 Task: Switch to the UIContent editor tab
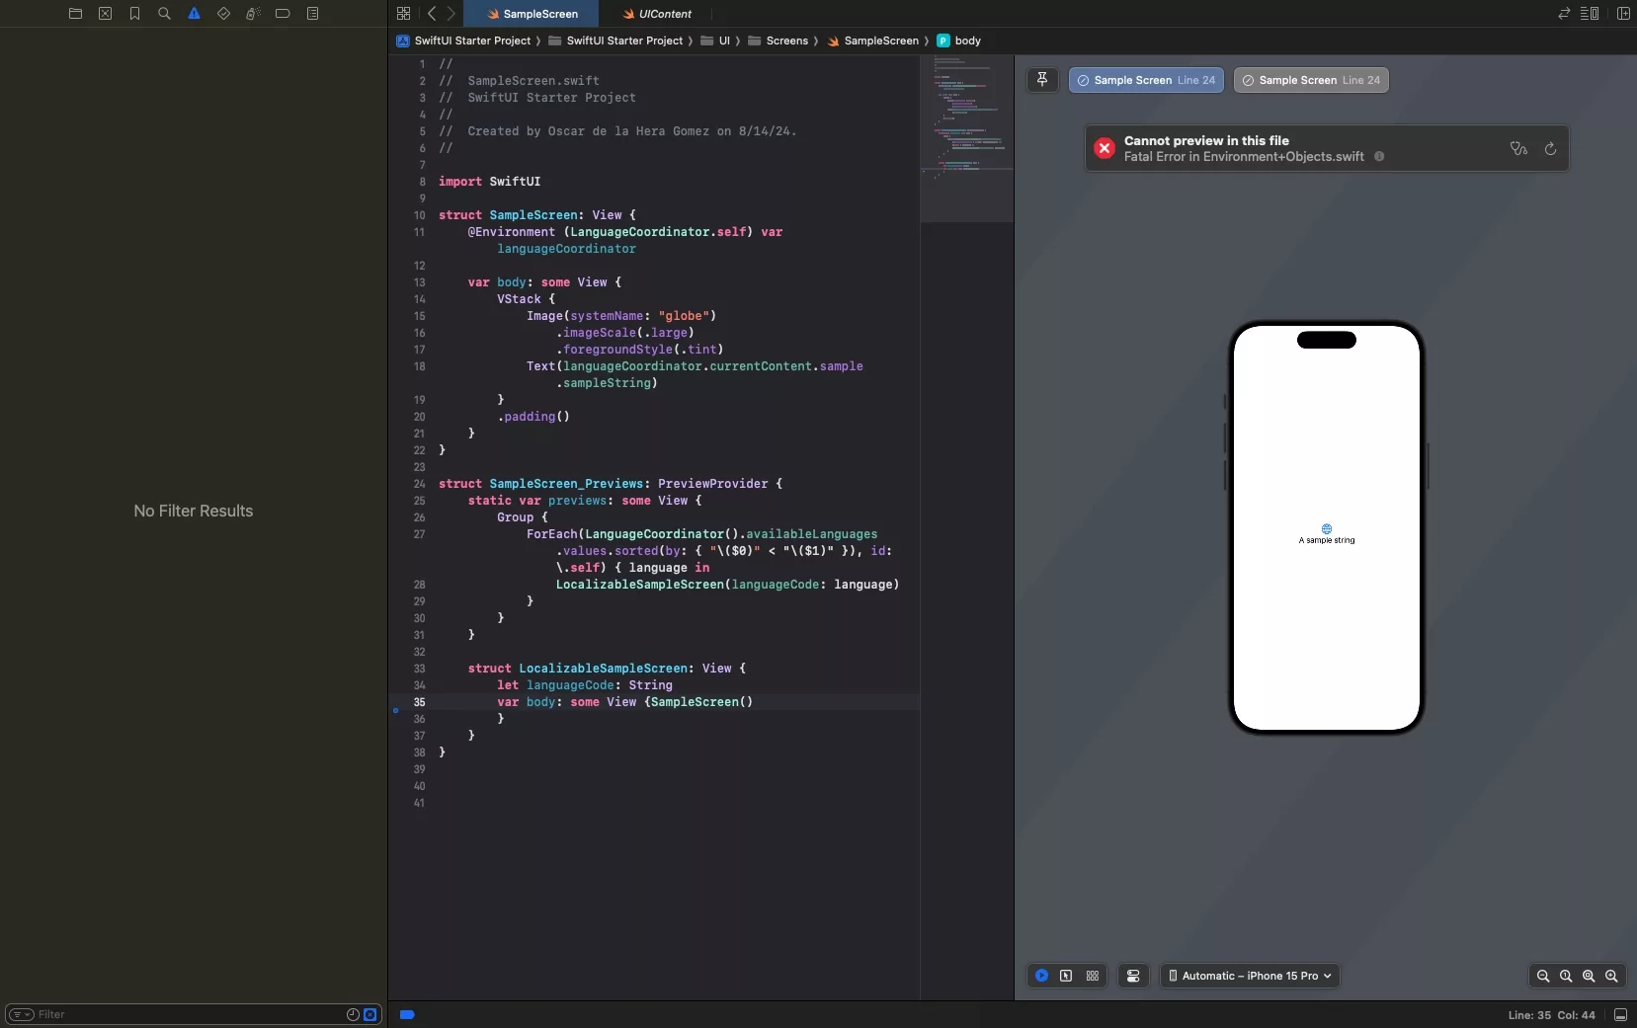[656, 14]
